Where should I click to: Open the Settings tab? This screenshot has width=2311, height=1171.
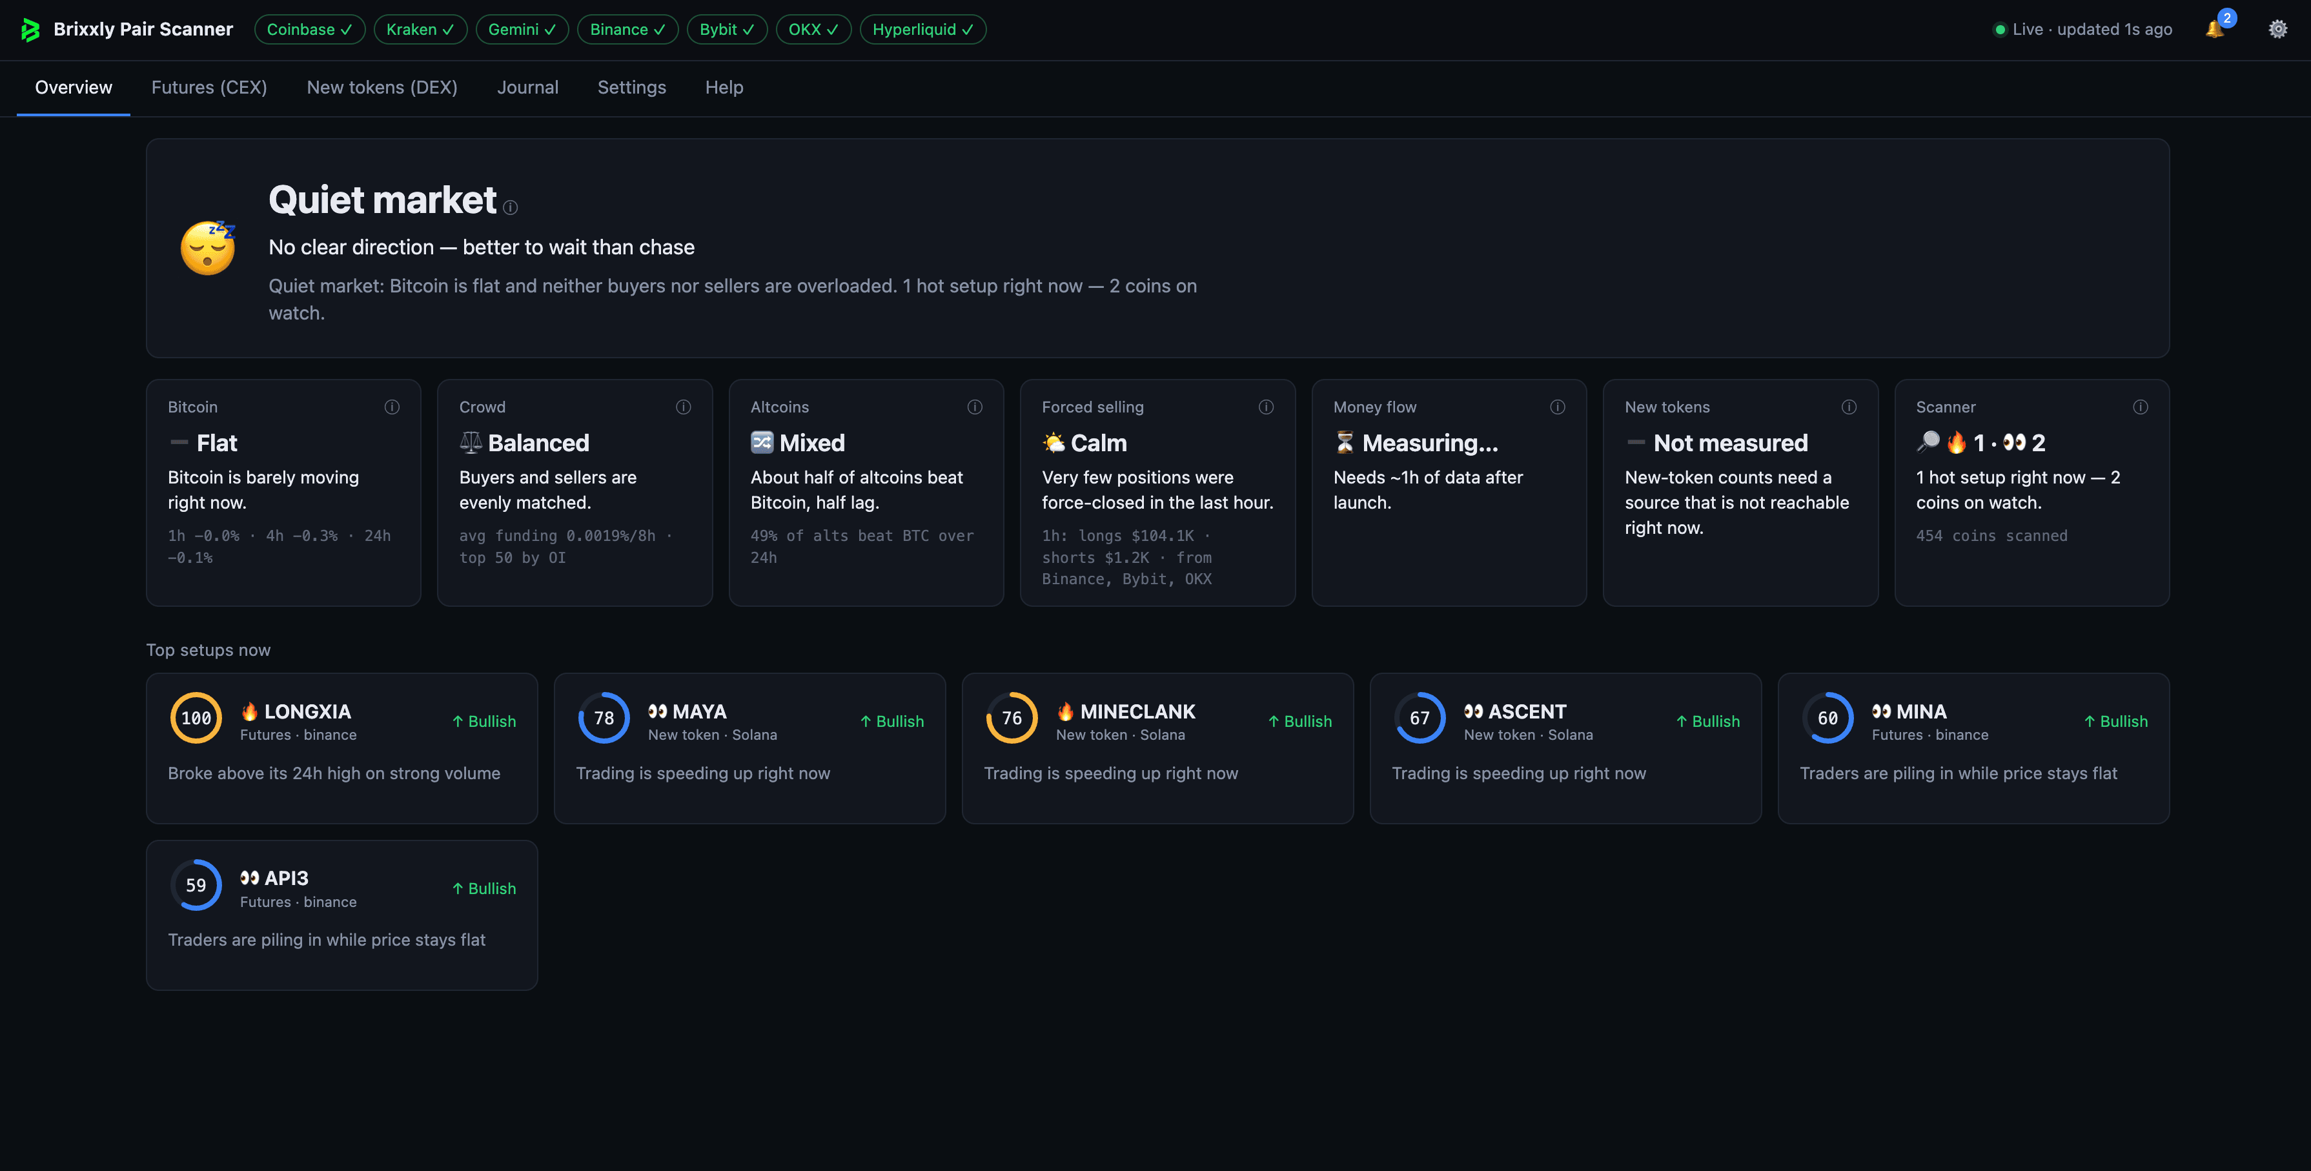tap(631, 87)
